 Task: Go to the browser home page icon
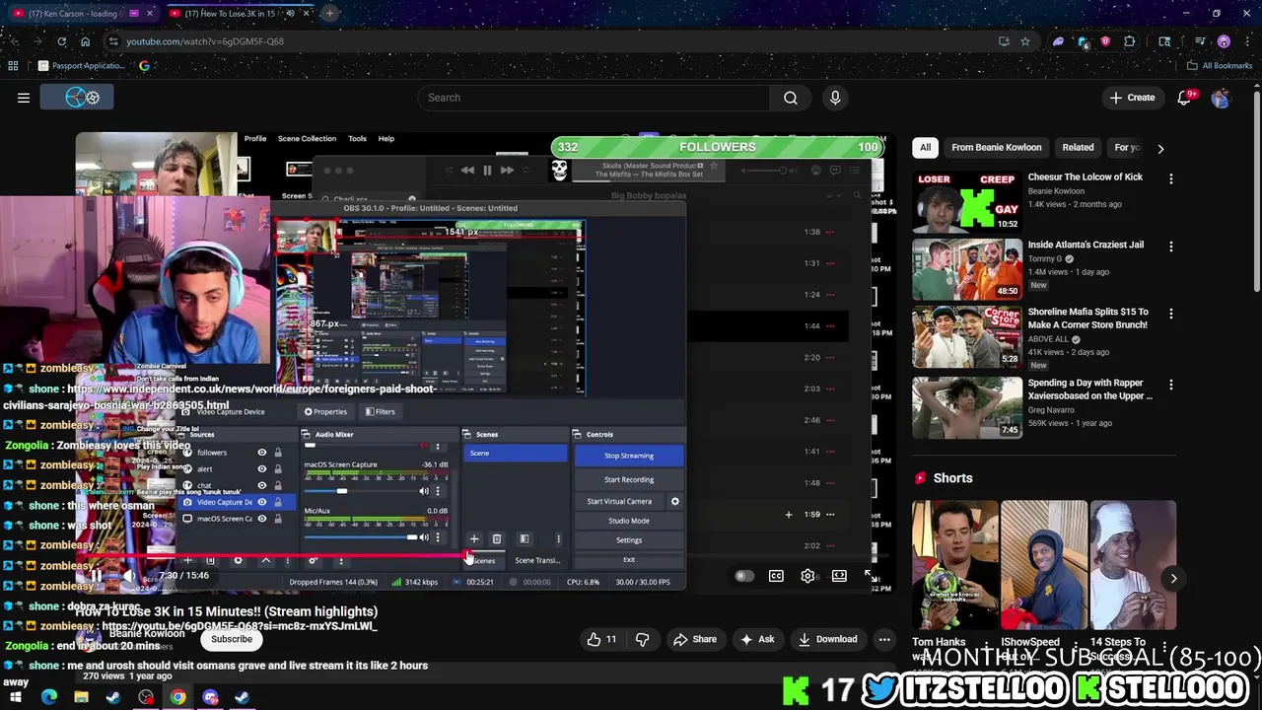tap(85, 41)
